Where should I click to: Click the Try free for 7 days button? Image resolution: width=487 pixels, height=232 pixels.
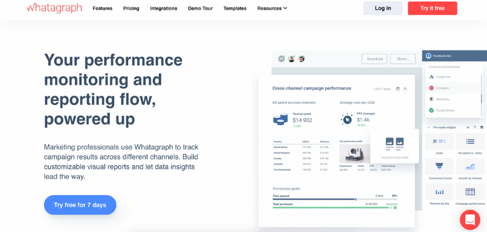[x=80, y=205]
